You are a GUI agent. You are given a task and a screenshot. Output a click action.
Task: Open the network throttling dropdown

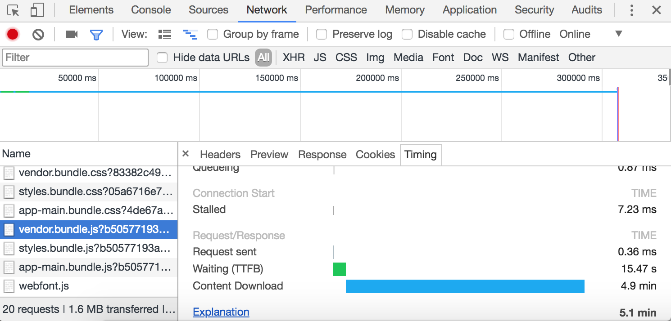pos(619,34)
